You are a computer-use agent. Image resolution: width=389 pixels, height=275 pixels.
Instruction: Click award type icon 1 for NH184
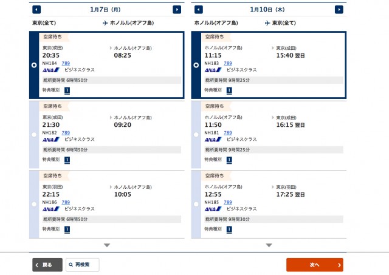click(x=67, y=90)
